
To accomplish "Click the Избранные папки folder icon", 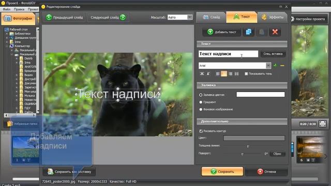I will (9, 123).
